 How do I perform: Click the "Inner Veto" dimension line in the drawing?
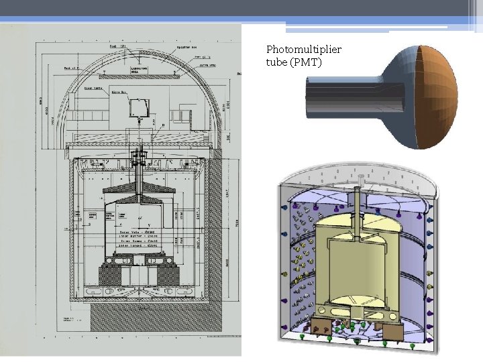pyautogui.click(x=138, y=232)
